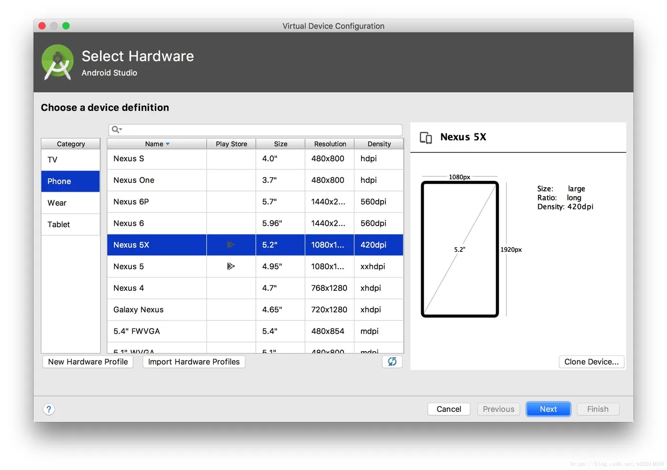667x470 pixels.
Task: Click the Play Store column header
Action: point(232,144)
